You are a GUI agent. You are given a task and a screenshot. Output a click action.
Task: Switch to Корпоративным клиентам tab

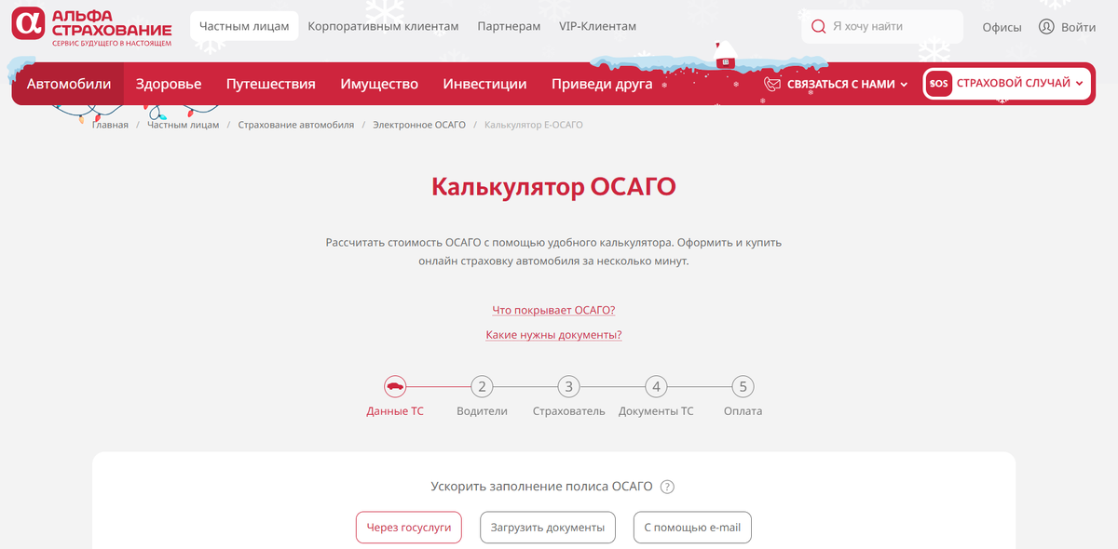[x=383, y=26]
